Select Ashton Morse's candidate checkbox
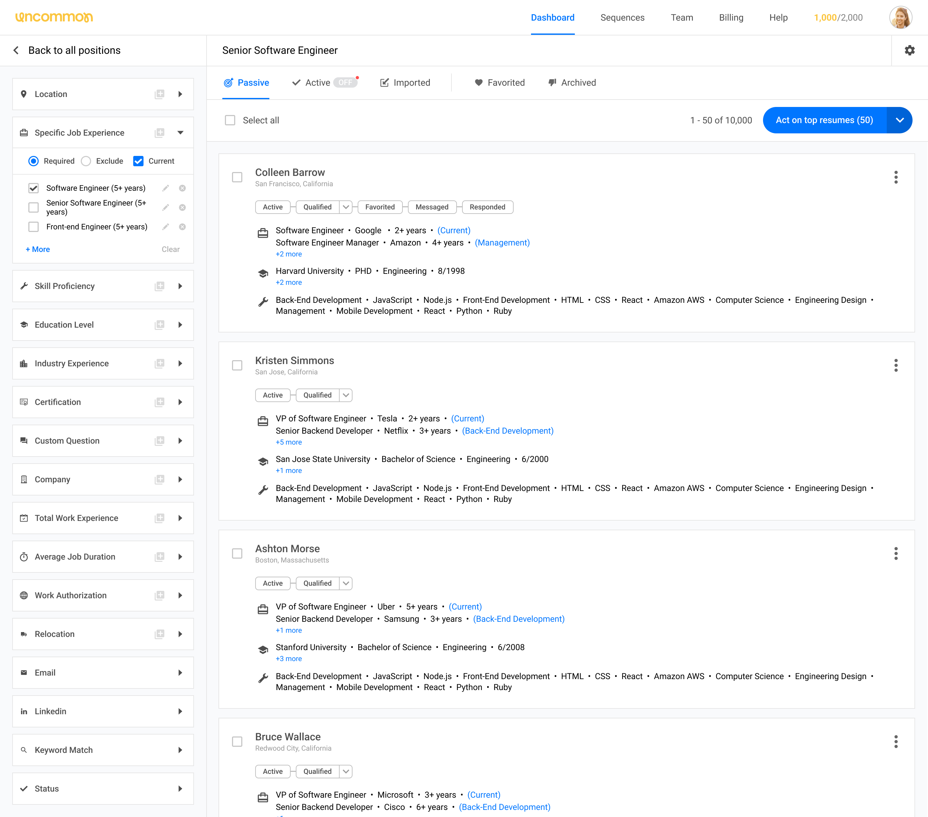928x817 pixels. 237,553
